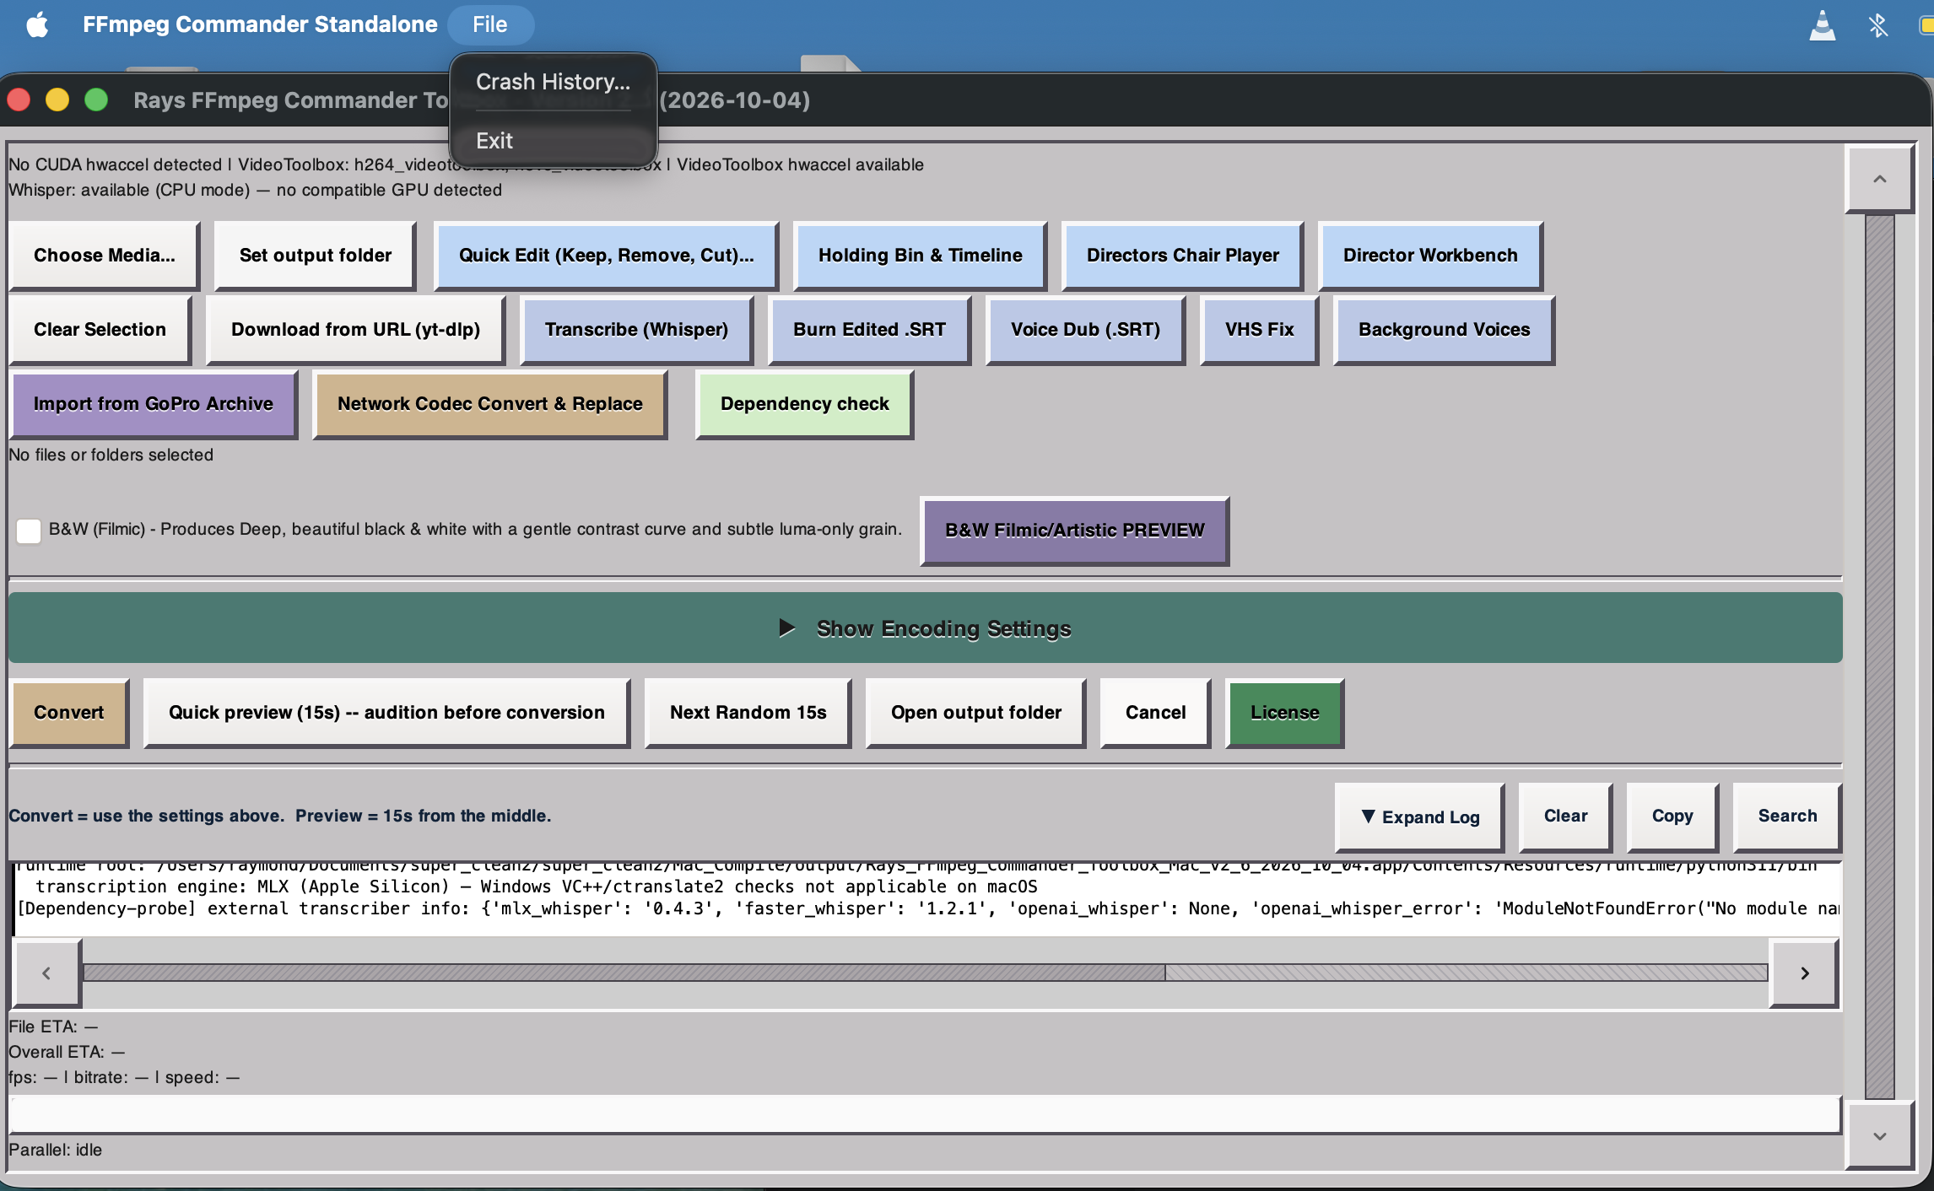Click the vertical scrollbar track
This screenshot has width=1934, height=1191.
pyautogui.click(x=1880, y=657)
